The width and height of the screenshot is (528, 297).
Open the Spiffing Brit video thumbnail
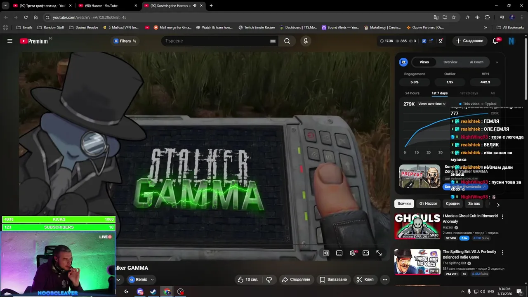[x=417, y=262]
